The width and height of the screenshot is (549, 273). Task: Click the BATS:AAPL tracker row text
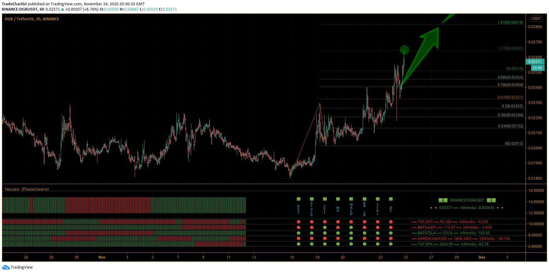coord(451,227)
